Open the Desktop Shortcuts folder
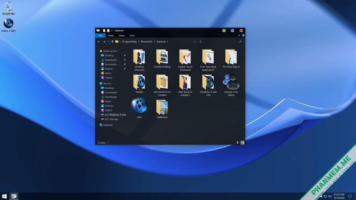Viewport: 356px width, 200px height. tap(139, 60)
